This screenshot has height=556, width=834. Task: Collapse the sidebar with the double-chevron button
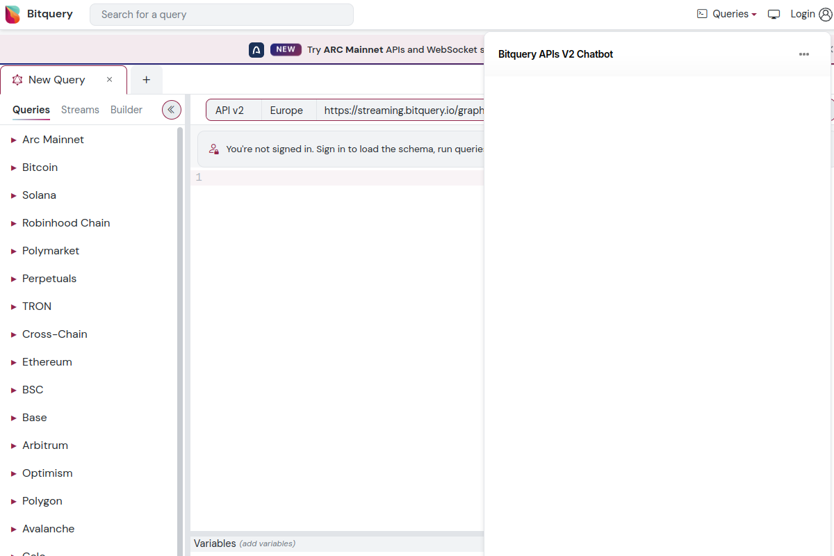172,110
